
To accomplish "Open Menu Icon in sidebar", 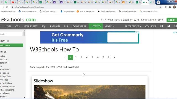I will pyautogui.click(x=4, y=59).
